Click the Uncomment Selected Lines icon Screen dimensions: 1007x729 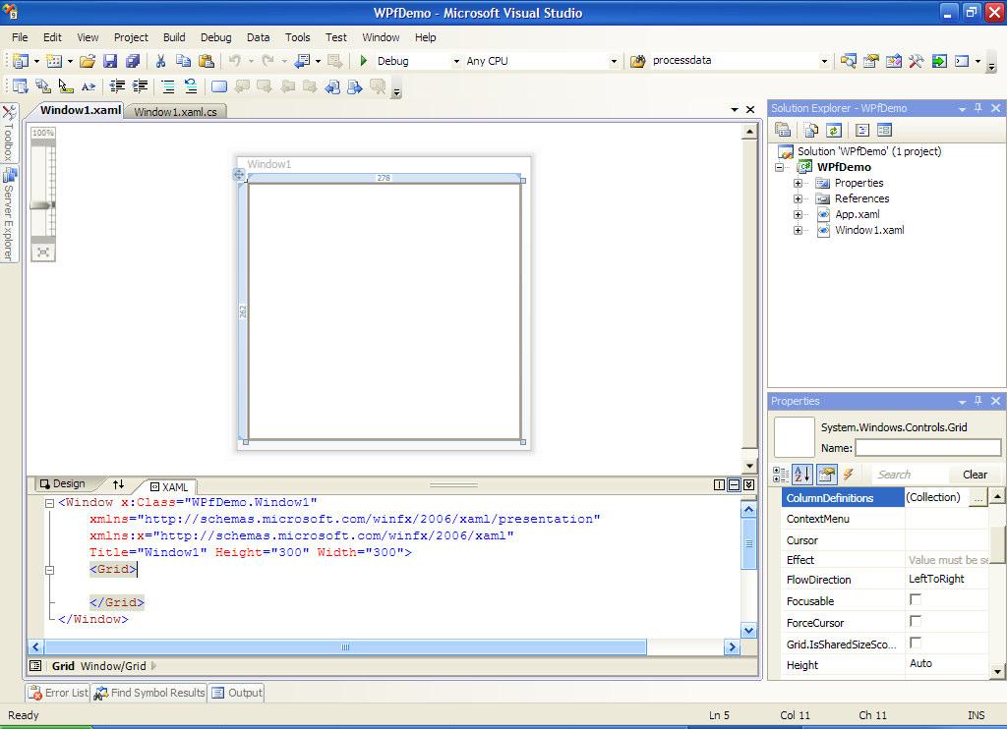coord(191,86)
